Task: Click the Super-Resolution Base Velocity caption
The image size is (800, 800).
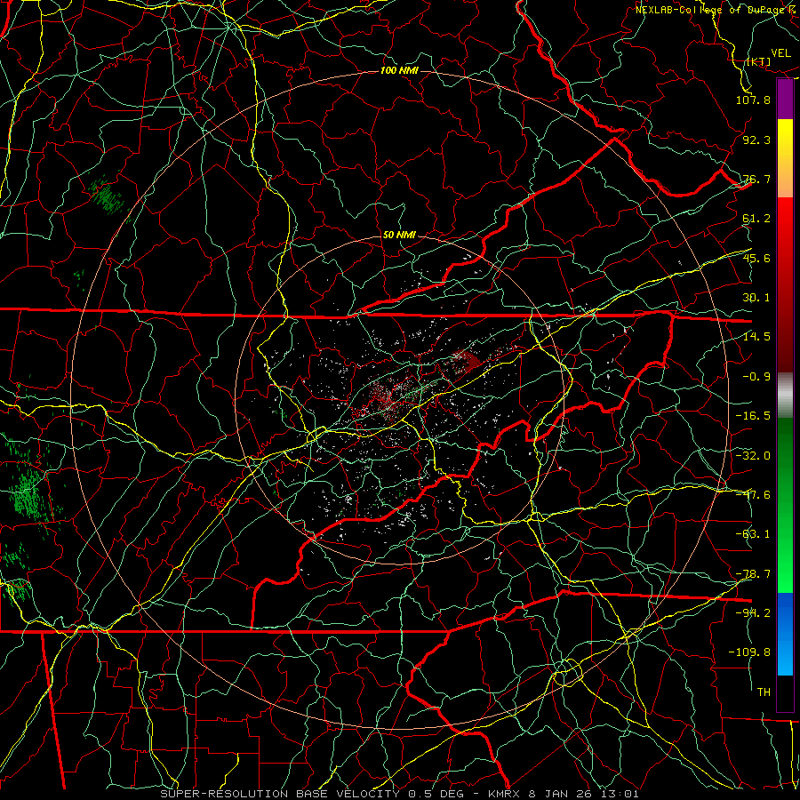Action: [x=399, y=794]
